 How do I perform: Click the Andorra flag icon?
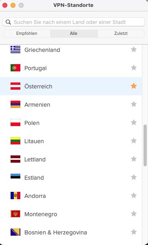[x=15, y=196]
